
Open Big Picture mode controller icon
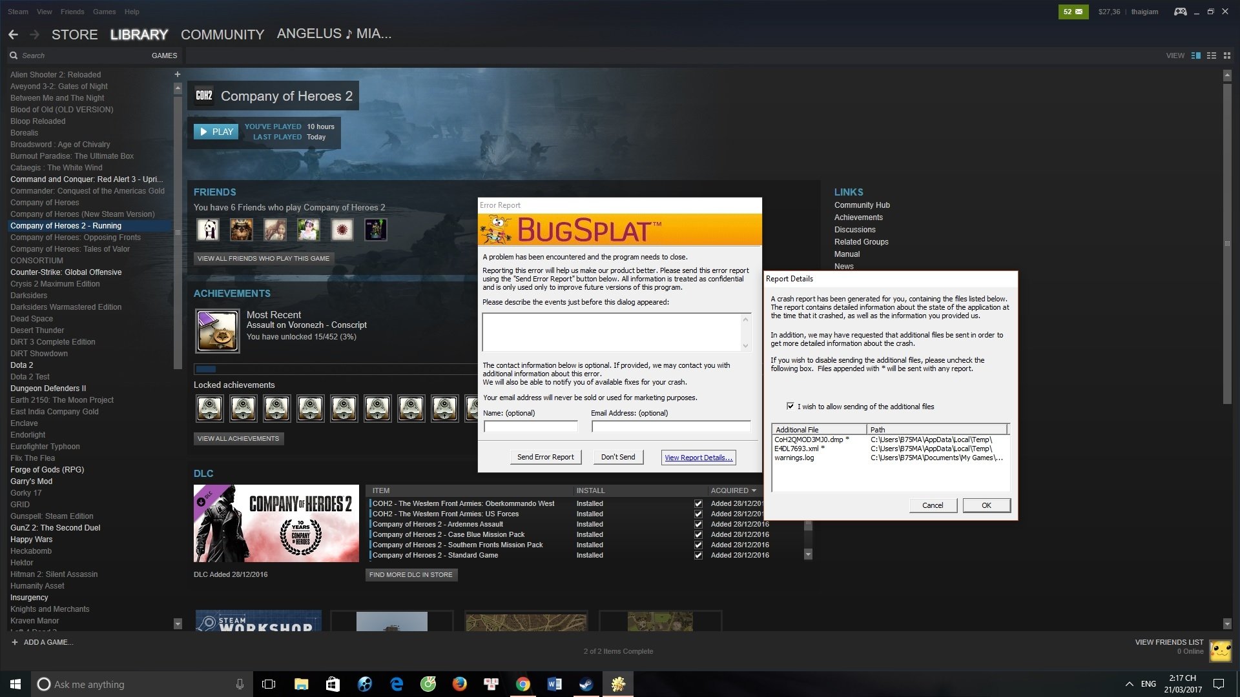(x=1180, y=12)
